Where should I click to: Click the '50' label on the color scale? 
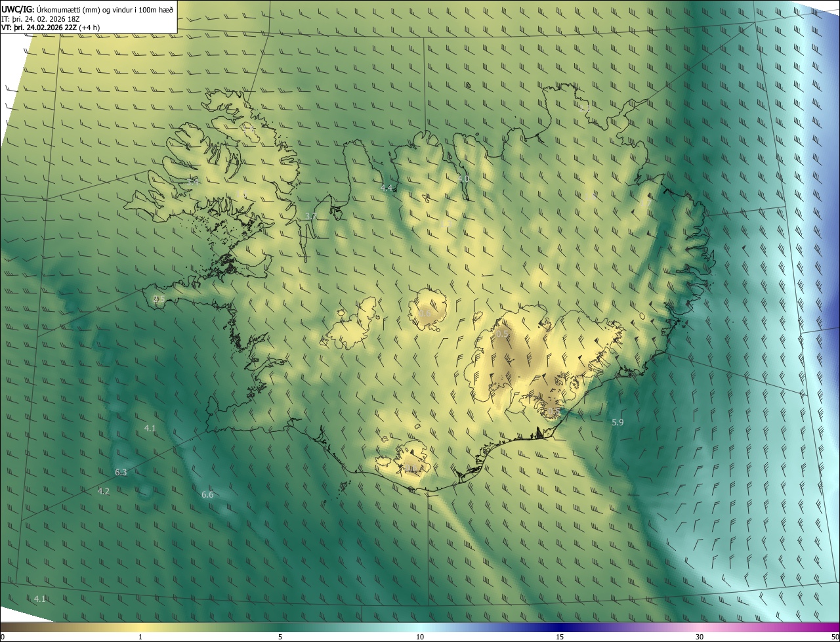click(x=835, y=637)
